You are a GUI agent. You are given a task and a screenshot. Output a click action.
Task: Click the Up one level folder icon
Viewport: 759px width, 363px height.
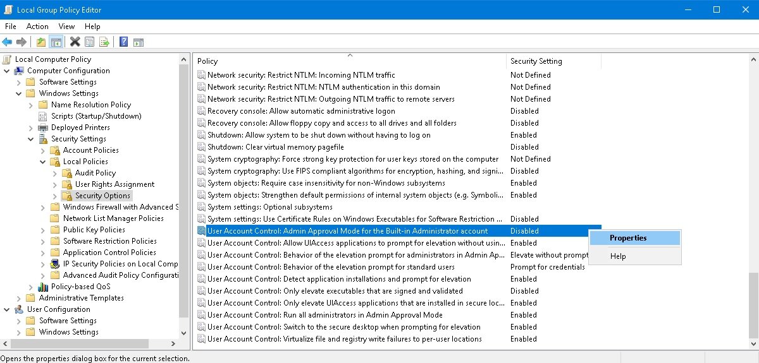pyautogui.click(x=41, y=42)
